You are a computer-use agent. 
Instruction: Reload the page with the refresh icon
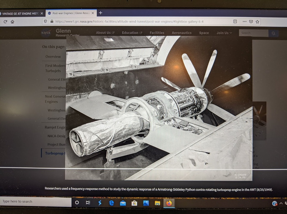point(5,22)
